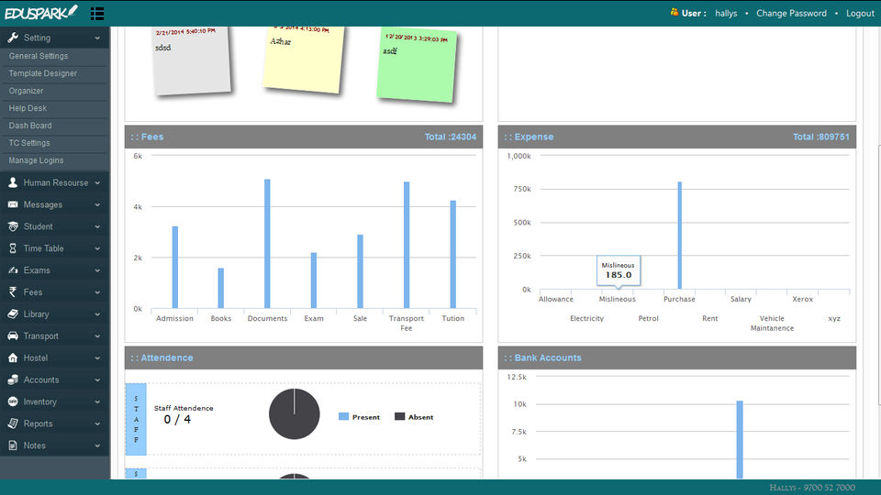The image size is (881, 495).
Task: Click the Hostel house icon
Action: point(13,357)
